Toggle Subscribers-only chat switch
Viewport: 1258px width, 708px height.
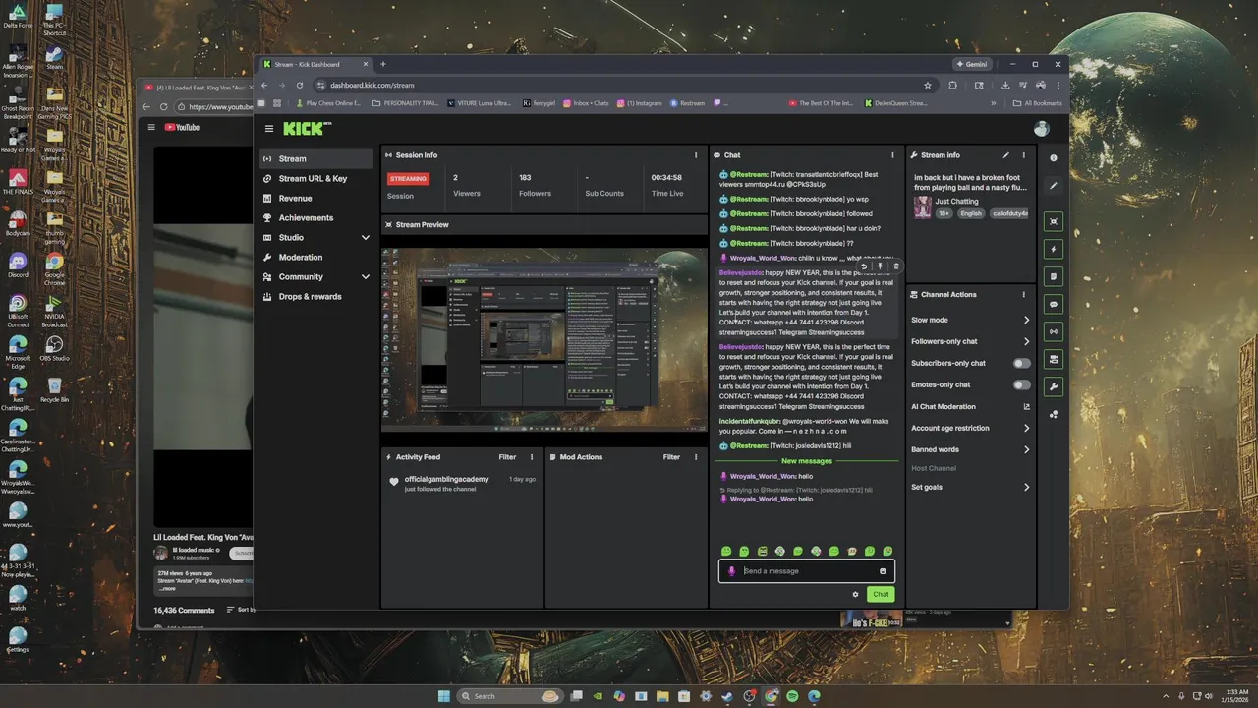tap(1022, 363)
